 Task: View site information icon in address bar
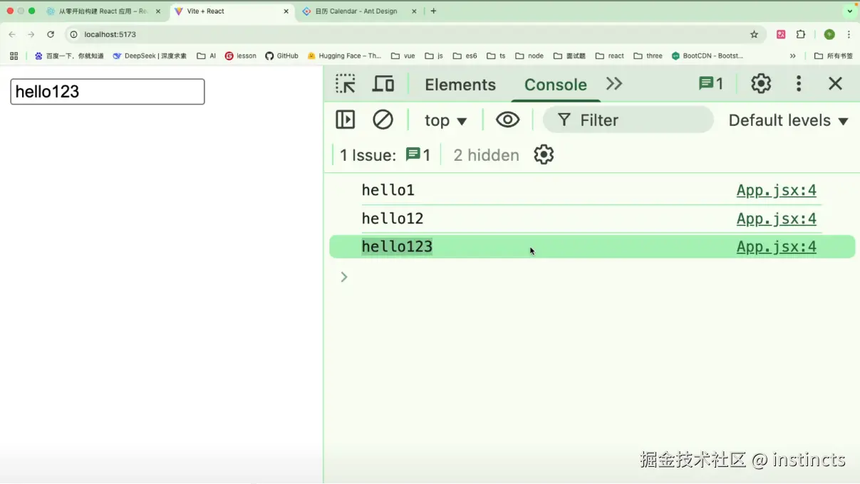click(73, 34)
